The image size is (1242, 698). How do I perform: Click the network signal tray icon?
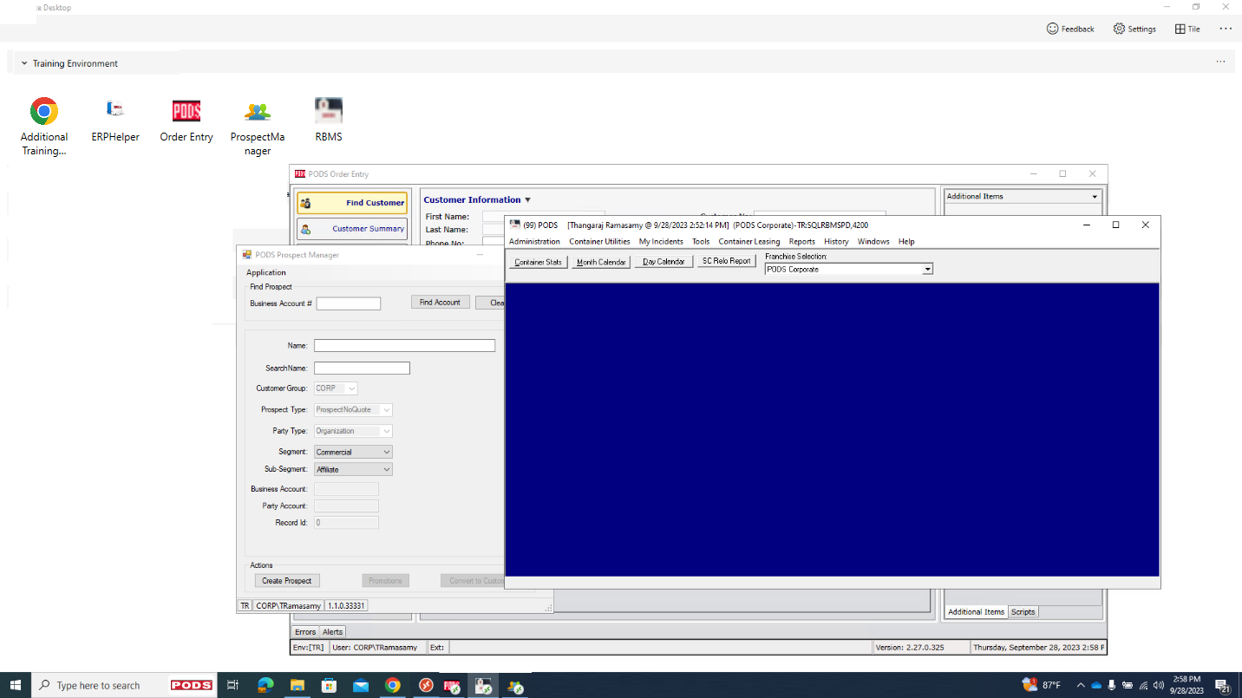1143,685
